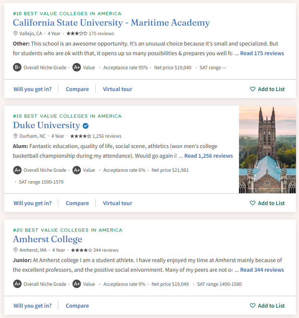Viewport: 299px width, 318px height.
Task: Read 175 reviews for Maritime Academy
Action: (262, 53)
